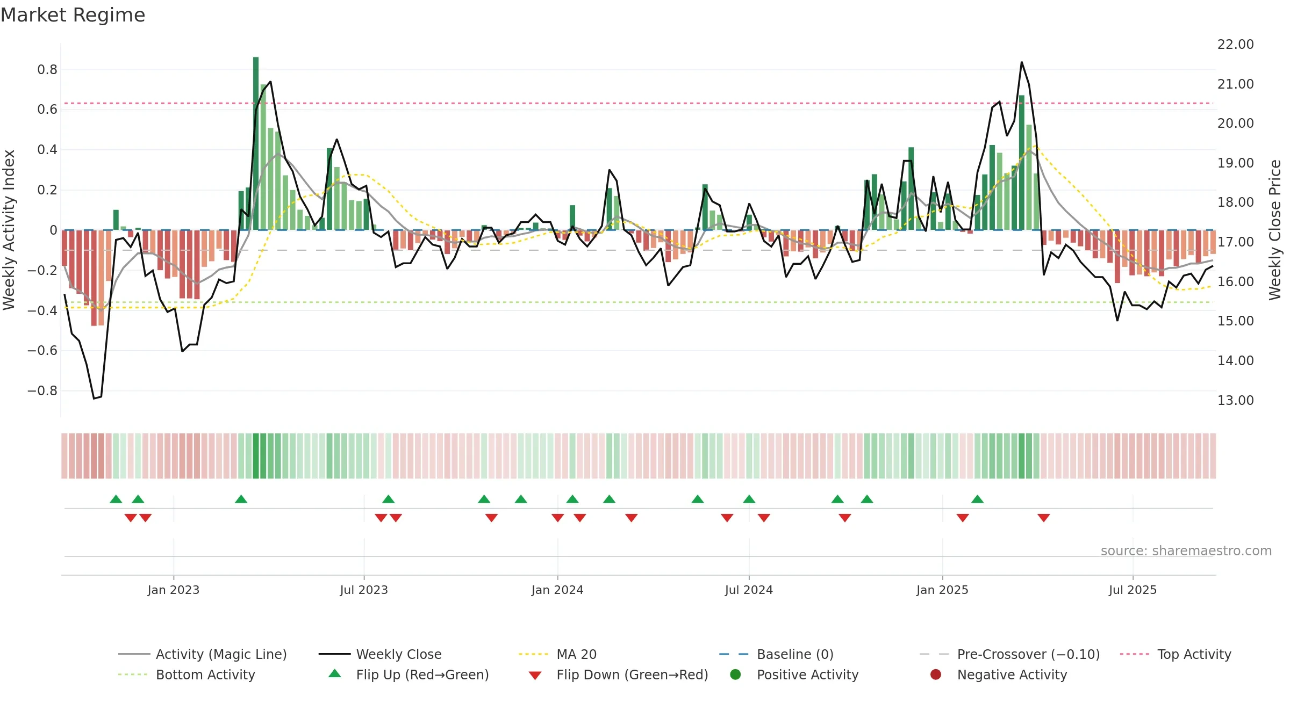1290x725 pixels.
Task: Toggle the Pre-Crossover (−0.10) legend entry
Action: 1009,654
